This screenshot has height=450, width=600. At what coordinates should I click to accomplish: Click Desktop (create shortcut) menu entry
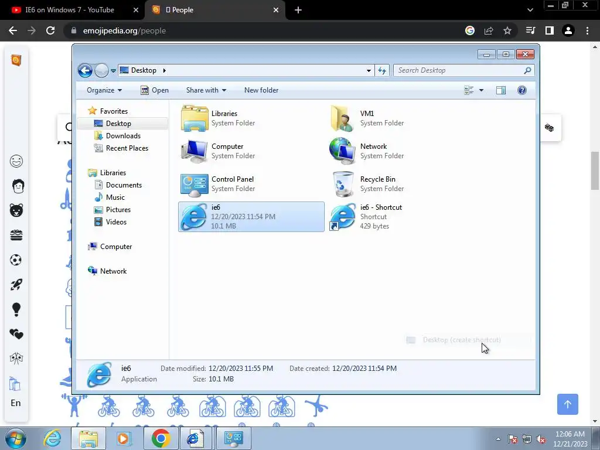pos(462,340)
